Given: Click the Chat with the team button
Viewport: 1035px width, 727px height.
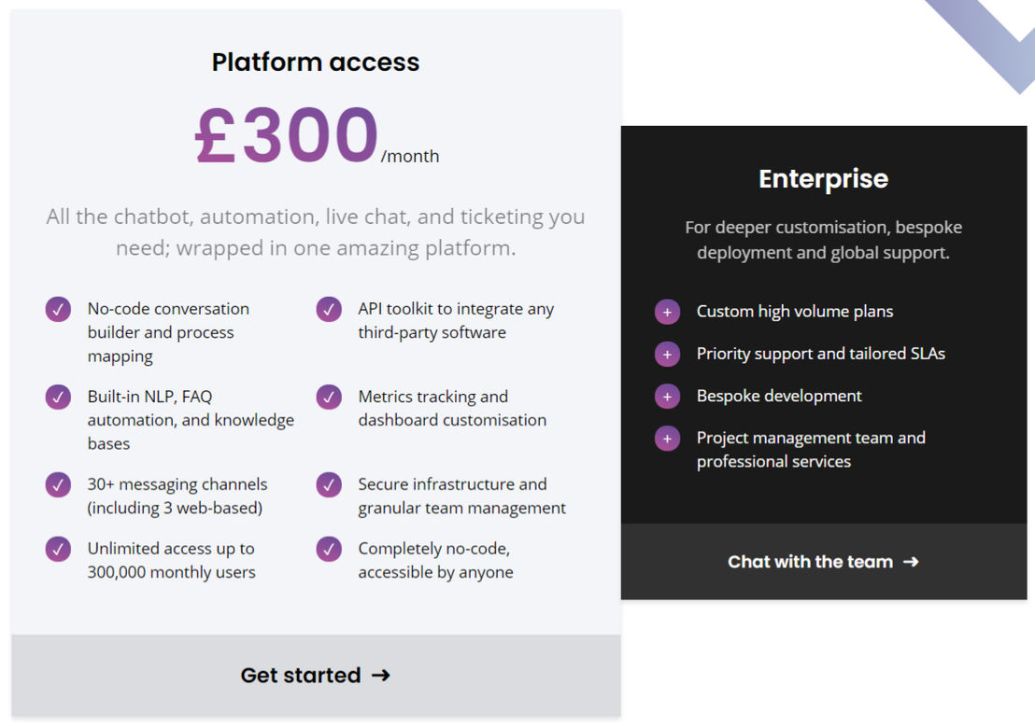Looking at the screenshot, I should [824, 562].
